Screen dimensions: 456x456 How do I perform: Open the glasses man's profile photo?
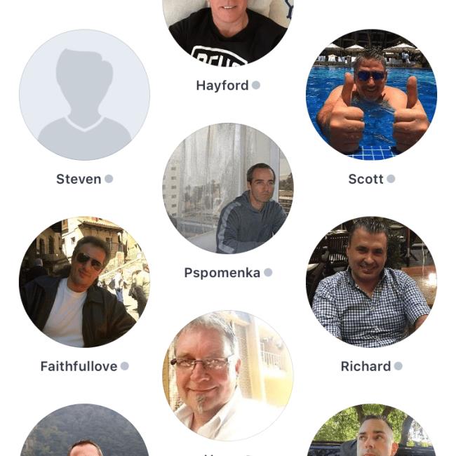tap(228, 376)
